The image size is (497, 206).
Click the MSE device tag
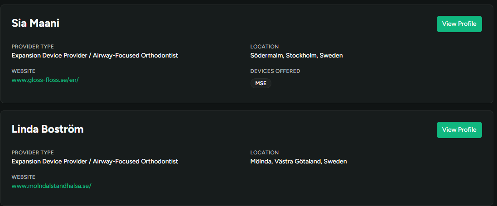(261, 83)
